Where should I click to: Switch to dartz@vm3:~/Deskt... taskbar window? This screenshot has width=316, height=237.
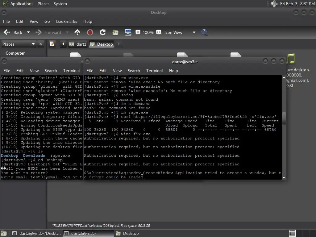click(36, 233)
